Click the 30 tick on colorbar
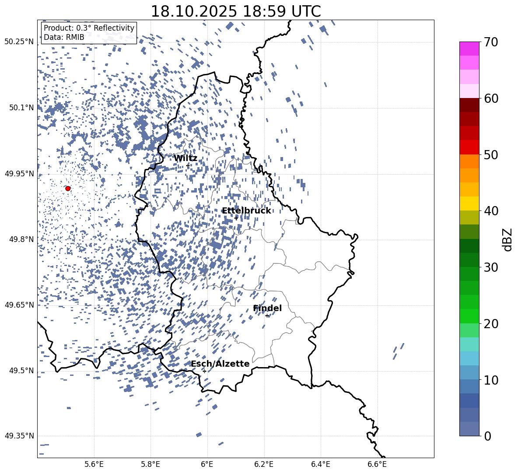Screen dimensions: 518x473 [x=491, y=267]
